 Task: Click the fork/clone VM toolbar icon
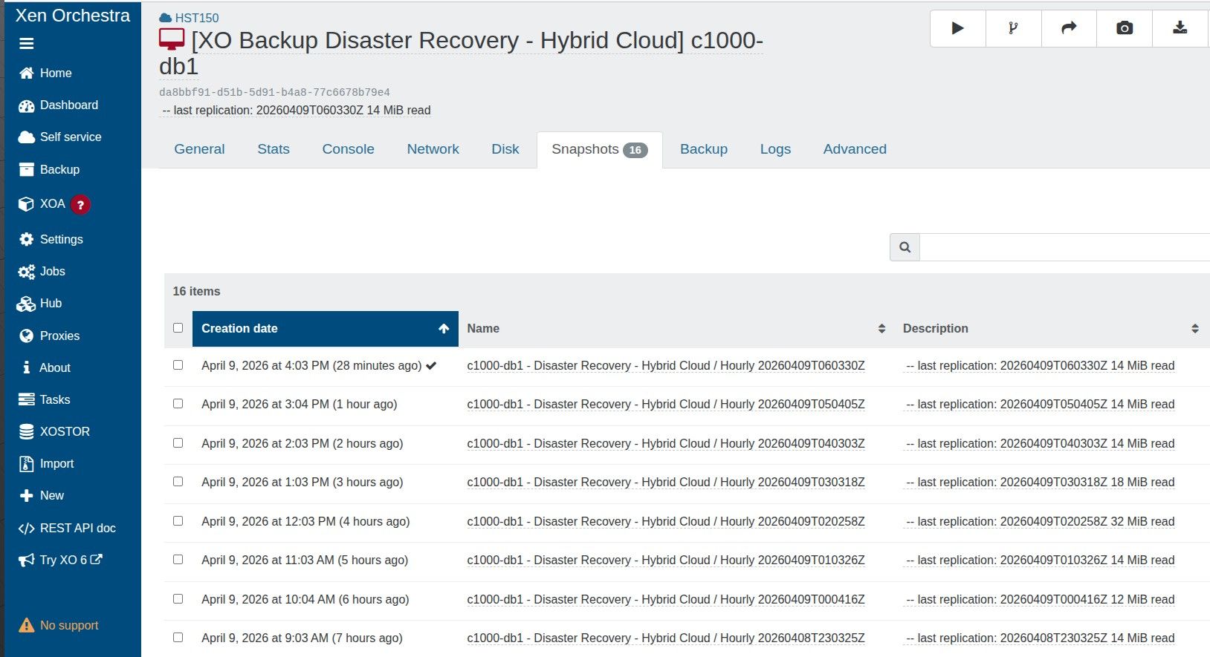[1013, 28]
